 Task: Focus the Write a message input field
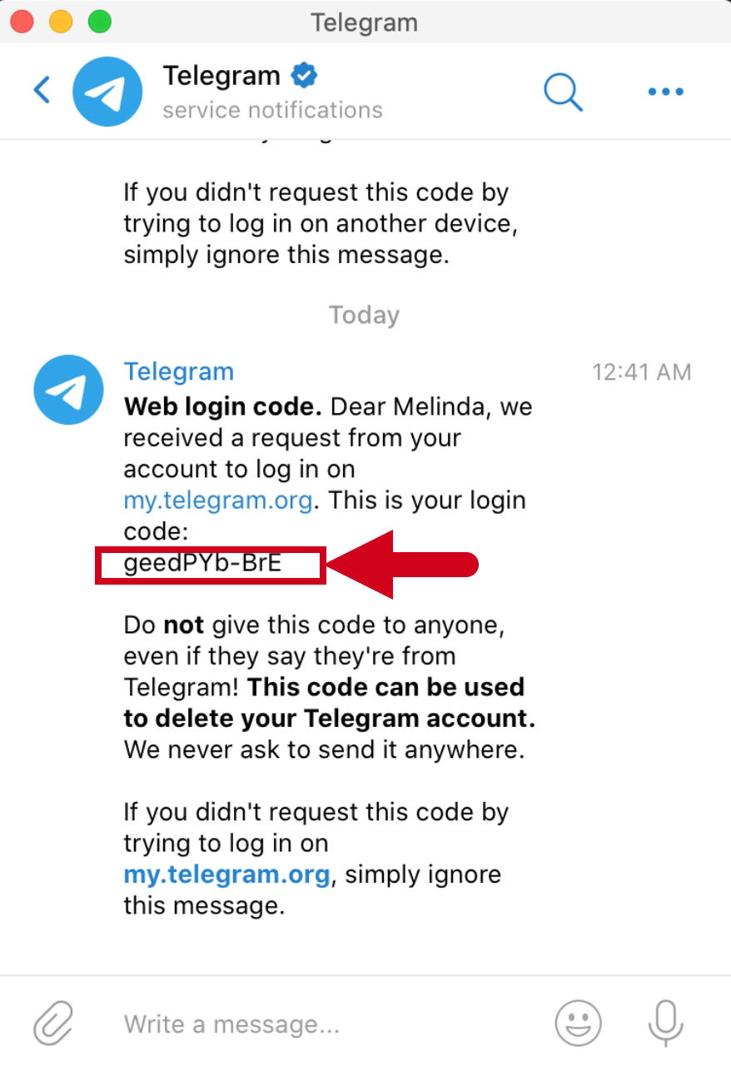click(x=325, y=1024)
